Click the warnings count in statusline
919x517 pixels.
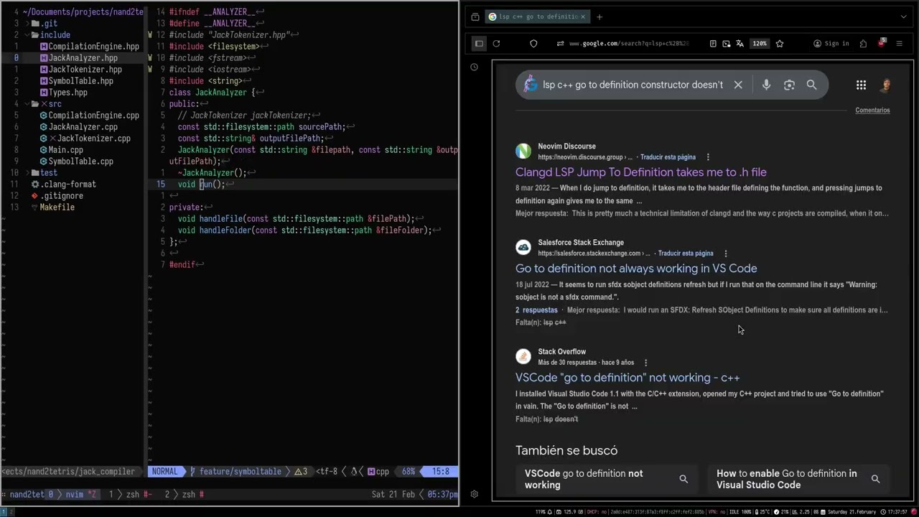point(300,472)
